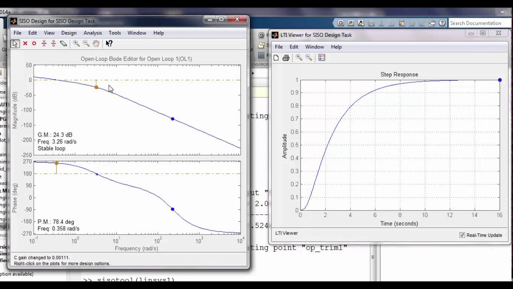513x289 pixels.
Task: Minimize the LTI Viewer window
Action: click(471, 33)
